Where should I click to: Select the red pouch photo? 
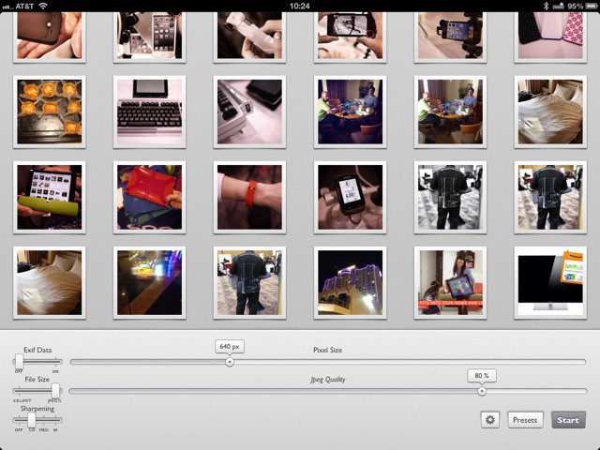150,198
